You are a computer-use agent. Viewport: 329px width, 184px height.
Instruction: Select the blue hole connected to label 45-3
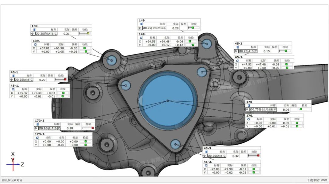(x=175, y=144)
